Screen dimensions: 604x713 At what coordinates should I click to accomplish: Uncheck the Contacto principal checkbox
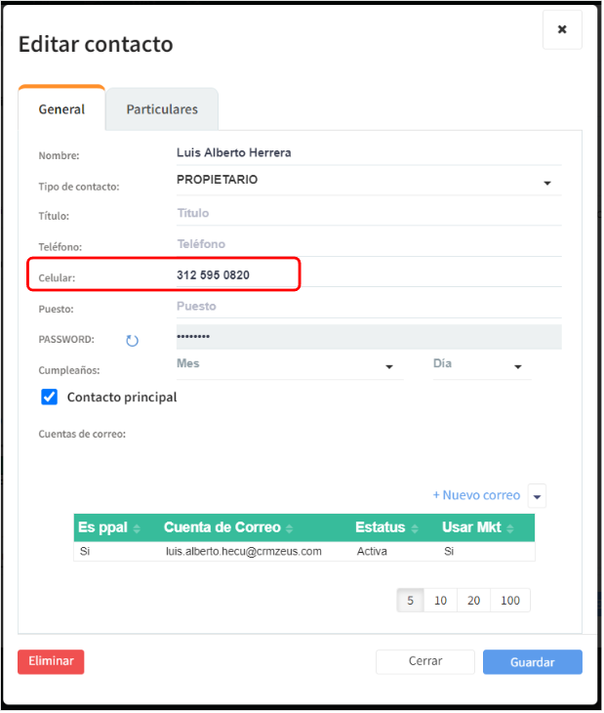(50, 398)
